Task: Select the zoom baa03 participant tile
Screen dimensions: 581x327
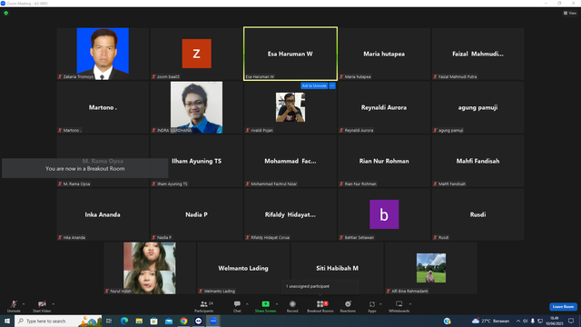Action: pos(196,54)
